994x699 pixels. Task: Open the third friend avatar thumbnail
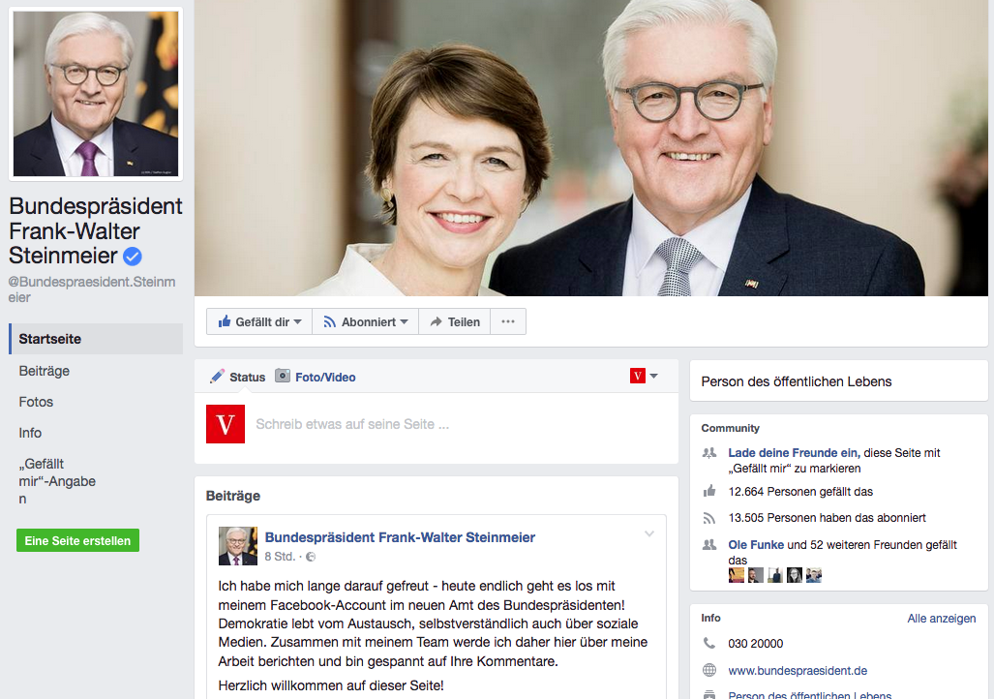775,575
